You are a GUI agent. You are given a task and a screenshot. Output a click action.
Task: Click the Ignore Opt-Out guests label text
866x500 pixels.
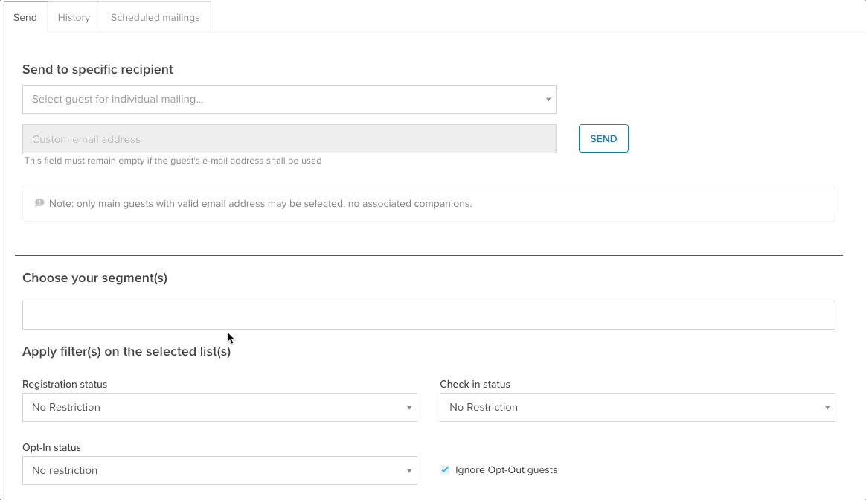(x=506, y=470)
